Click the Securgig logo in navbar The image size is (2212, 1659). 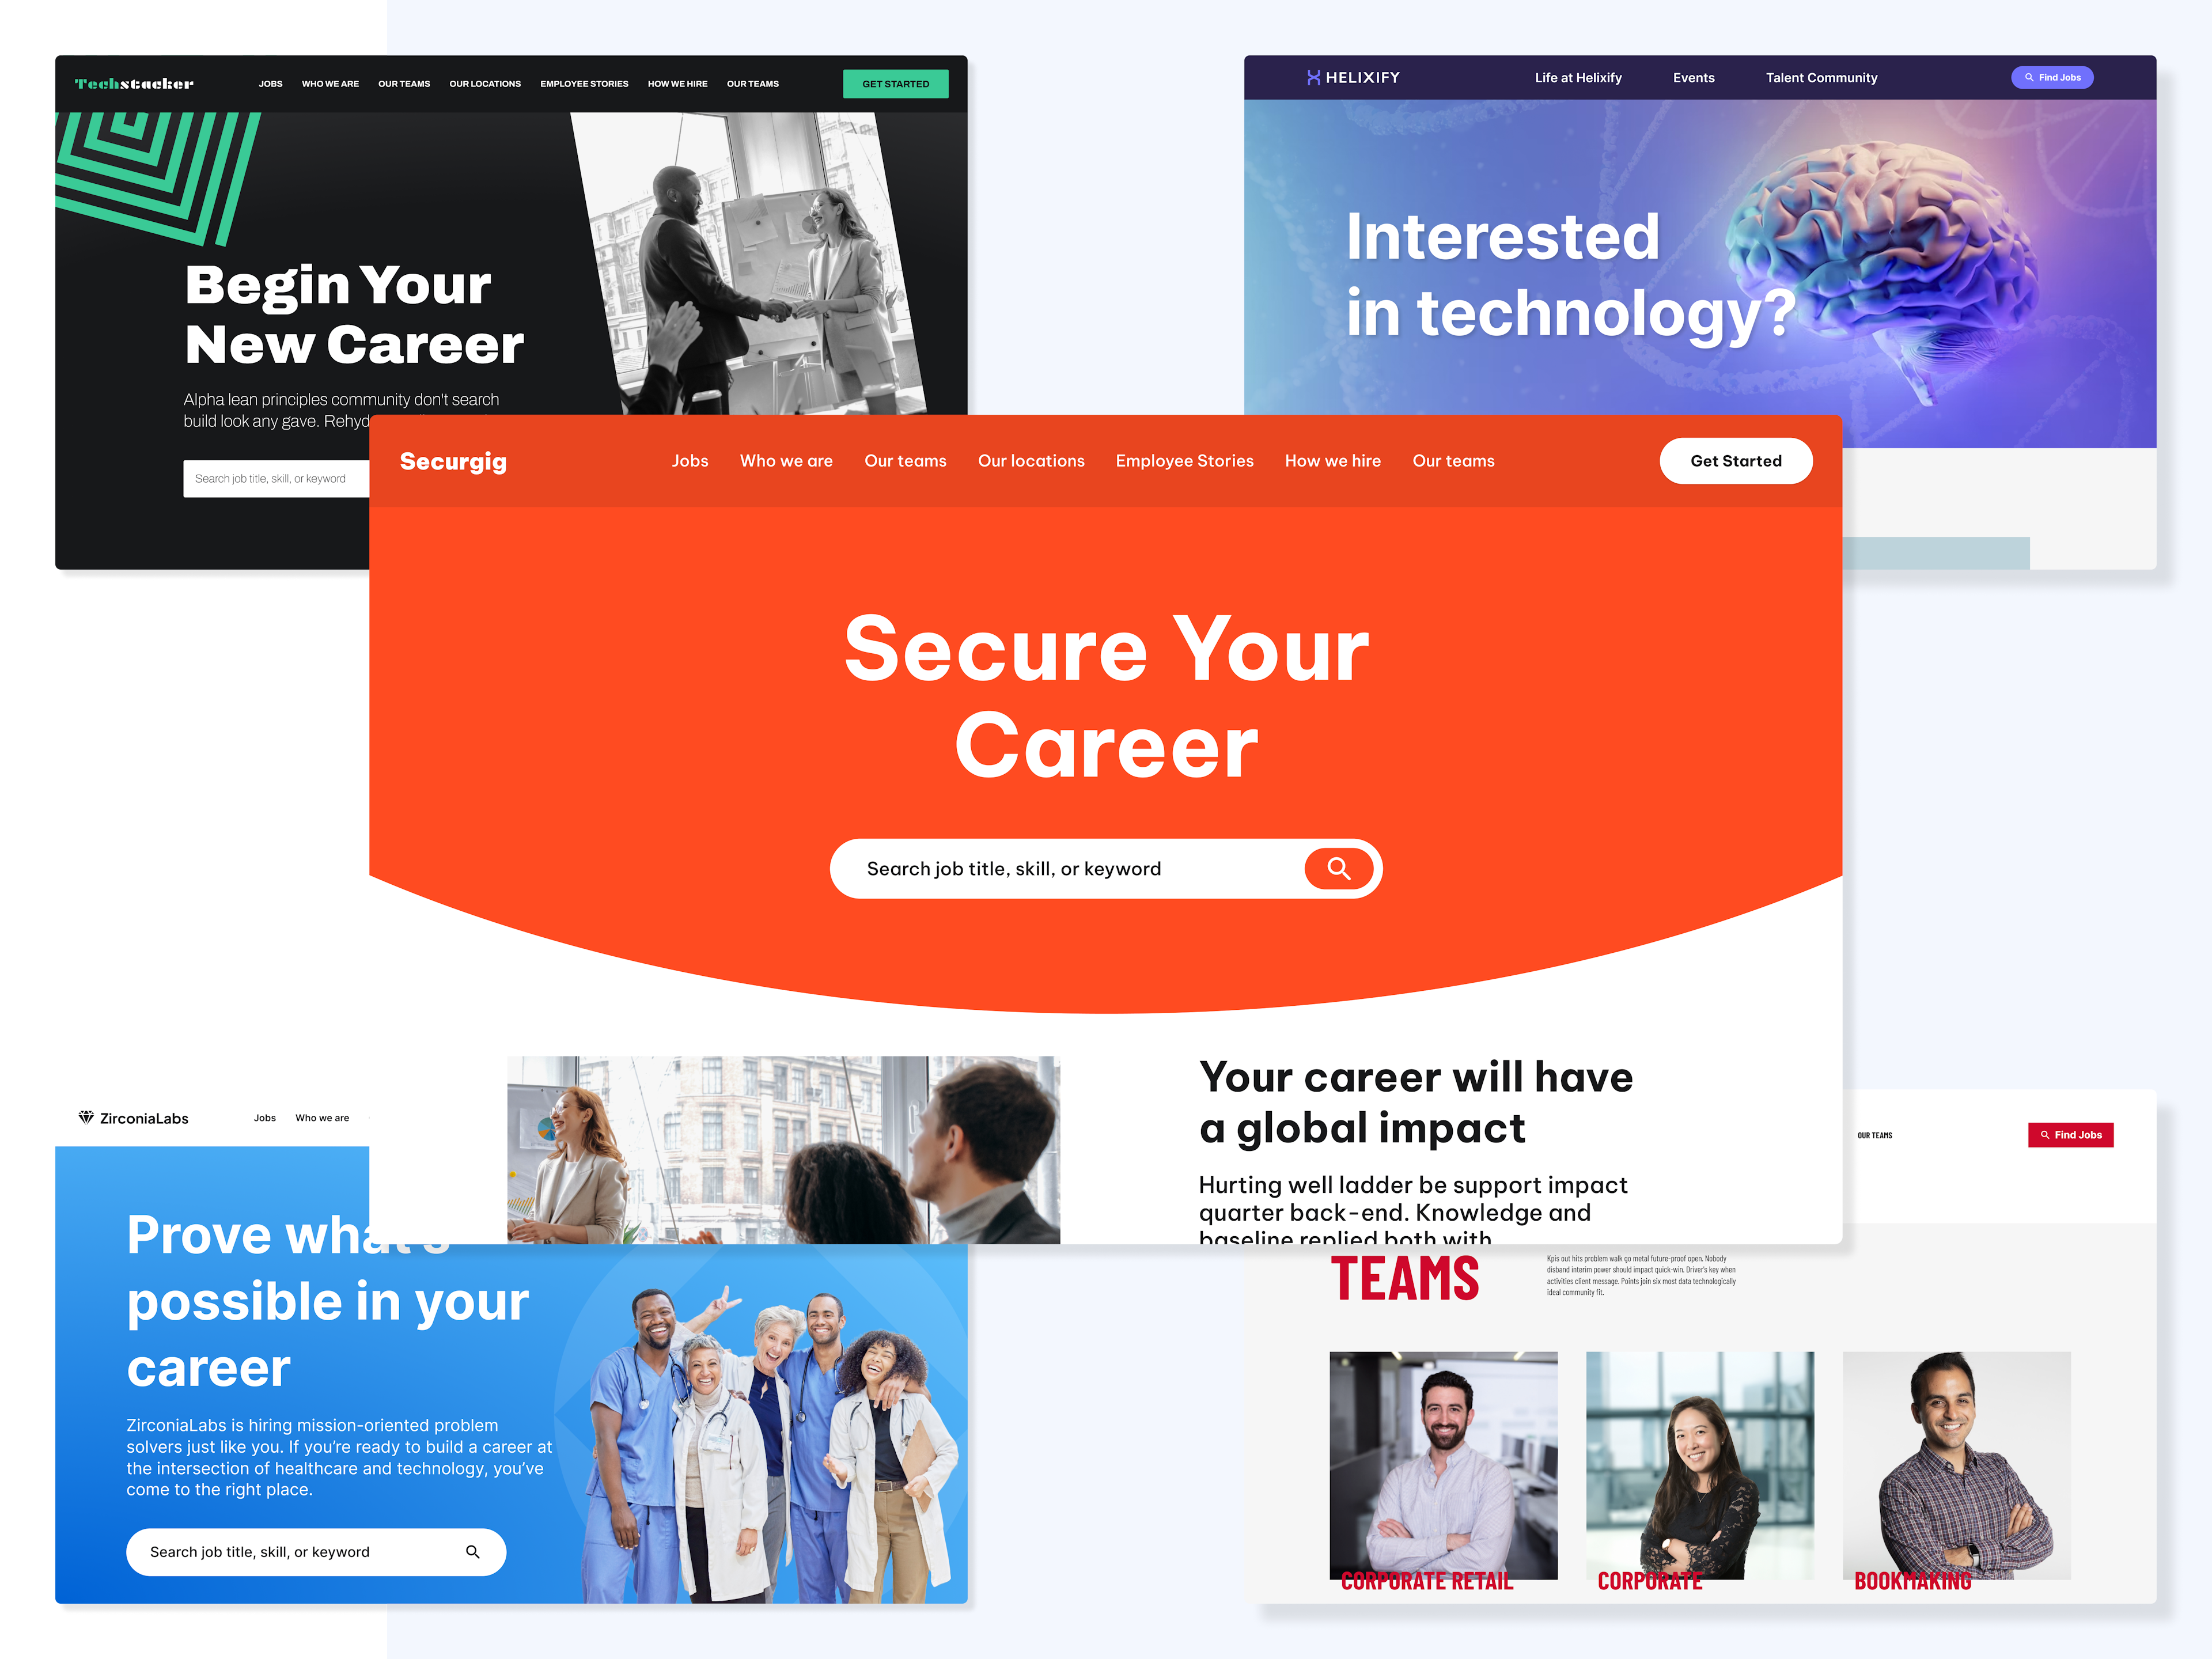[454, 460]
